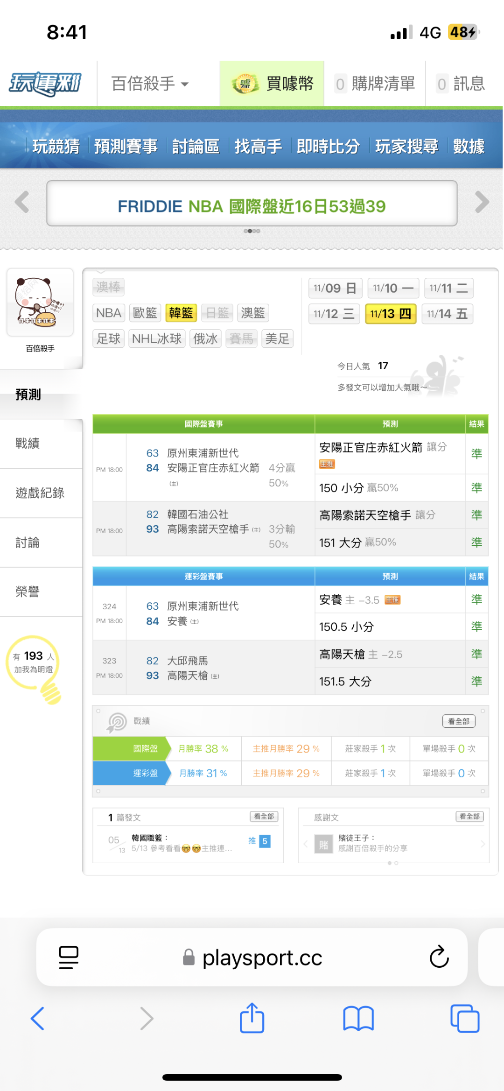The height and width of the screenshot is (1091, 504).
Task: Open Safari tabs overview icon
Action: click(x=464, y=1018)
